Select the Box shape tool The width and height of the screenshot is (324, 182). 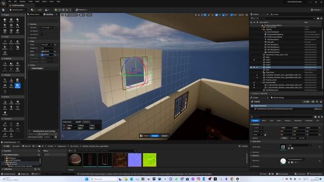[x=5, y=20]
